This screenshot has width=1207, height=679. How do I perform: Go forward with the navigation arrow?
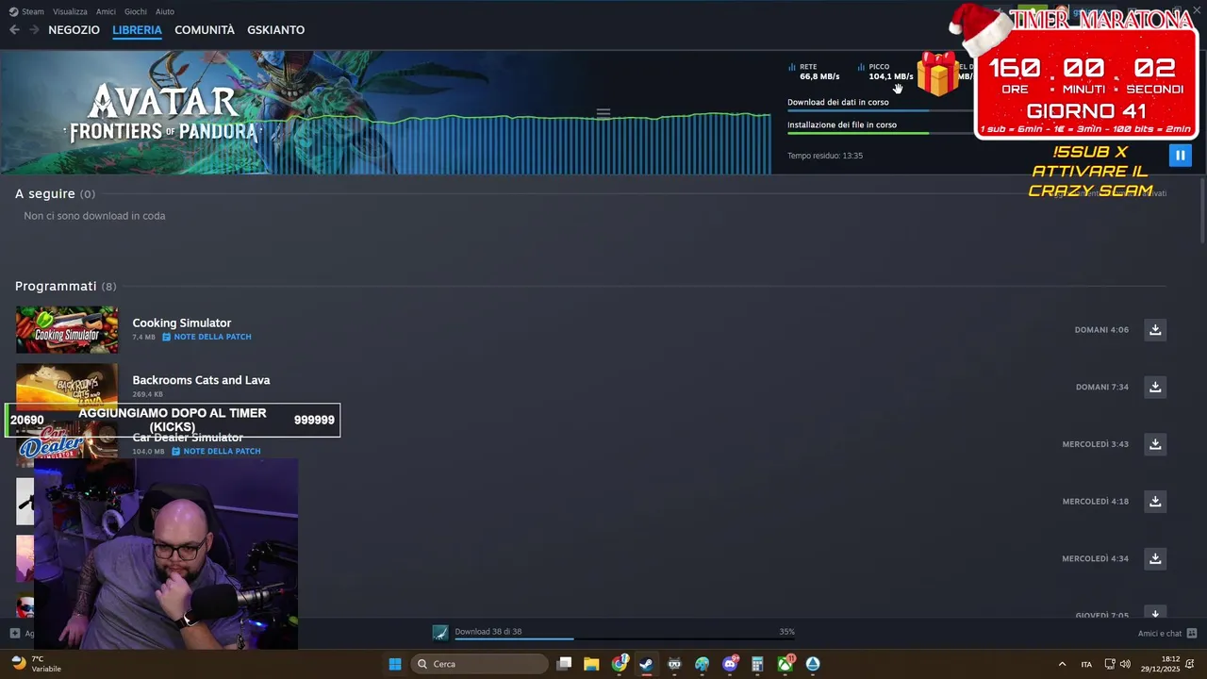(34, 30)
